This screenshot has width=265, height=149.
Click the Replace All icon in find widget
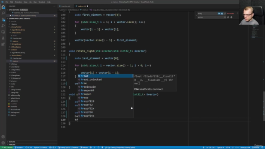point(231,17)
